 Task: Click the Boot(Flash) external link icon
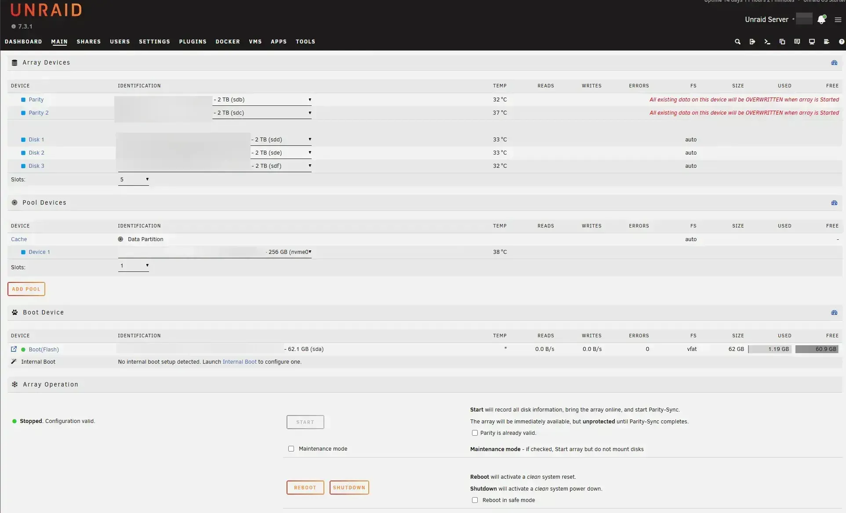14,349
